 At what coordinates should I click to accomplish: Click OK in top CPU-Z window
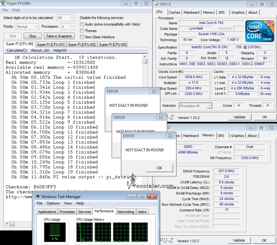coord(265,117)
